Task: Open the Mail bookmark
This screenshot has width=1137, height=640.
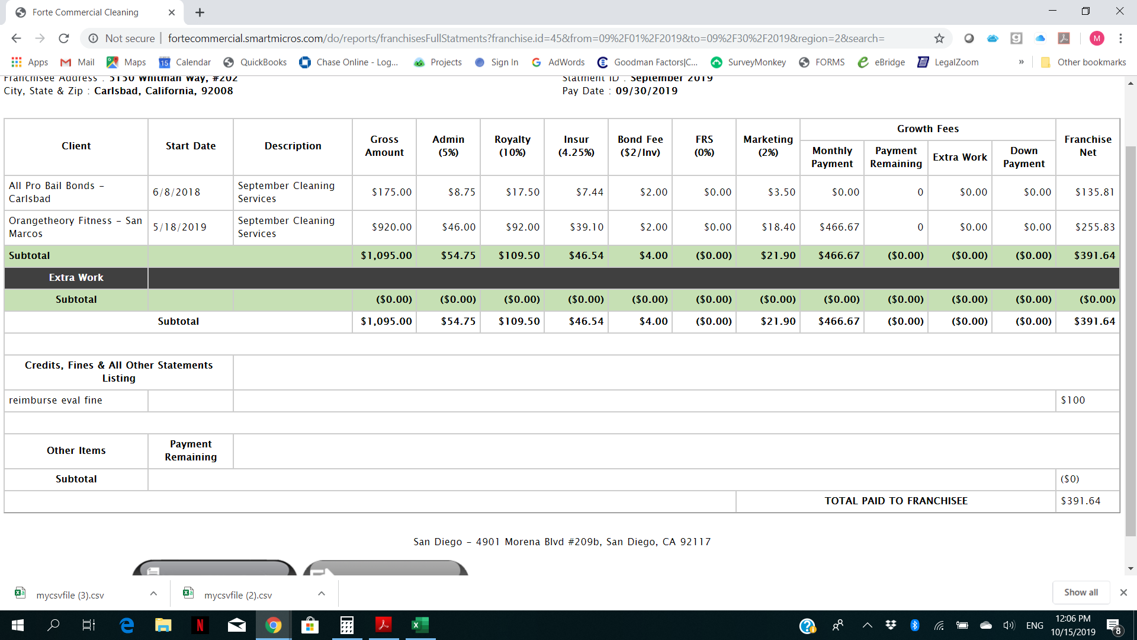Action: pos(78,62)
